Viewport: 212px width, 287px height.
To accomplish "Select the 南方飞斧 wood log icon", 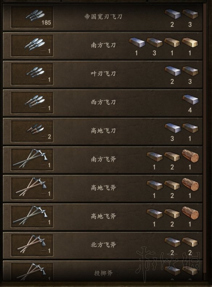I will (x=190, y=156).
